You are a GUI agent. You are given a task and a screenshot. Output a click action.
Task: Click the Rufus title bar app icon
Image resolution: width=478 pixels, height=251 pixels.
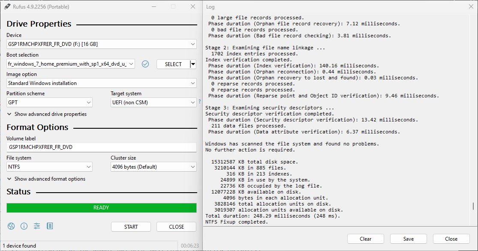7,6
